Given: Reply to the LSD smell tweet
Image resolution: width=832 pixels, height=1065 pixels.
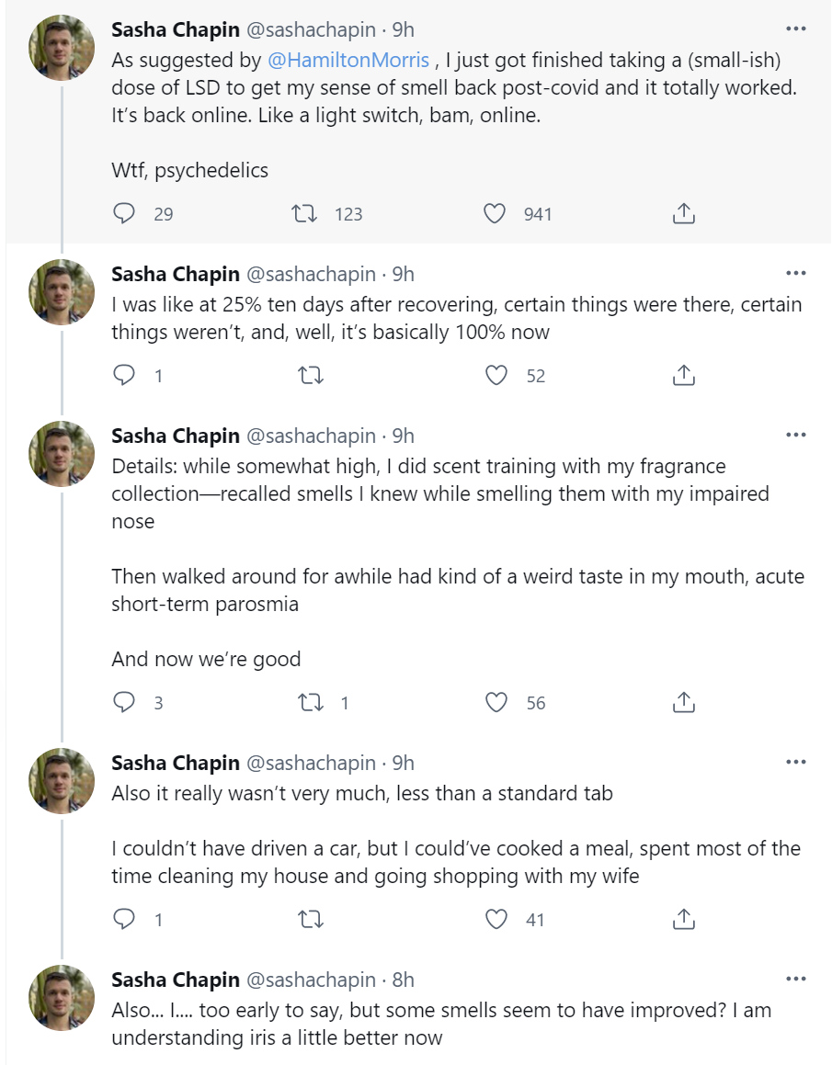Looking at the screenshot, I should (124, 214).
